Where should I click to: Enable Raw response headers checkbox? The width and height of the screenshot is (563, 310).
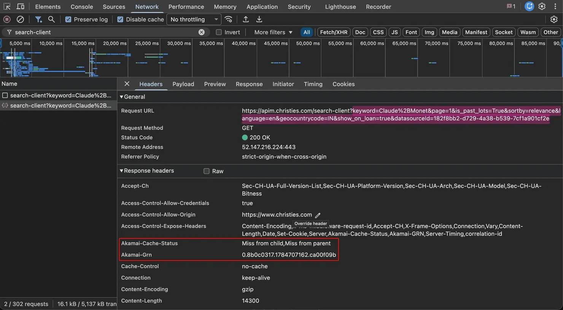click(207, 171)
